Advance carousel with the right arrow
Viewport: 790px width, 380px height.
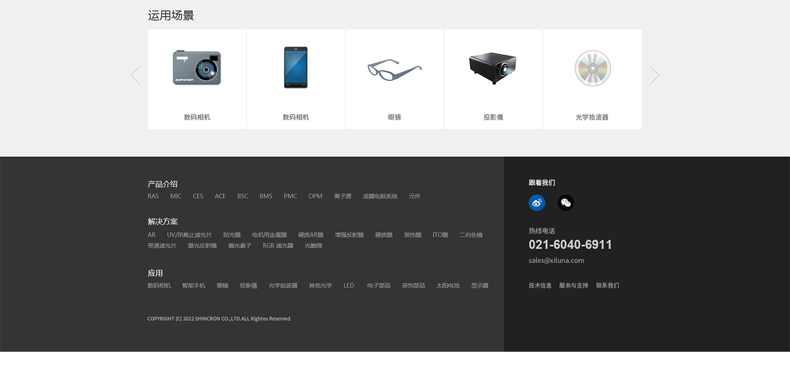[654, 75]
